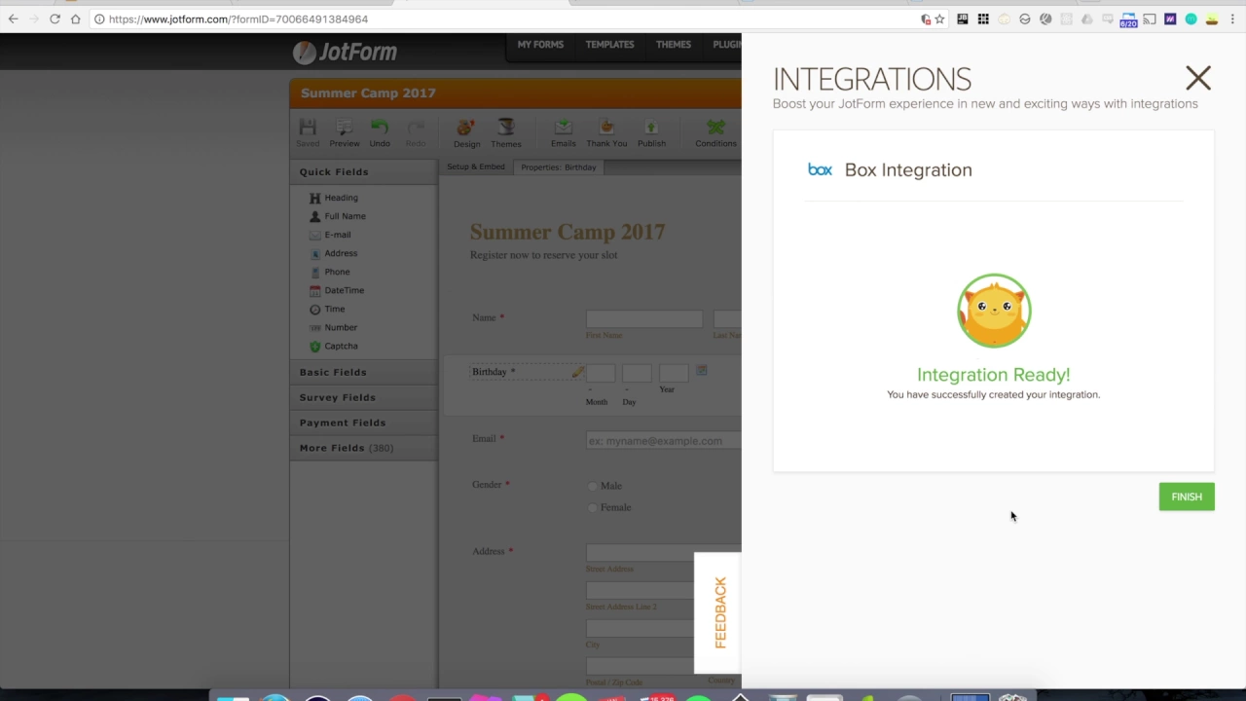Open the Themes toolbar tool
1246x701 pixels.
(506, 133)
